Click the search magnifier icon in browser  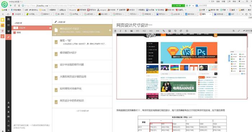coord(250,6)
